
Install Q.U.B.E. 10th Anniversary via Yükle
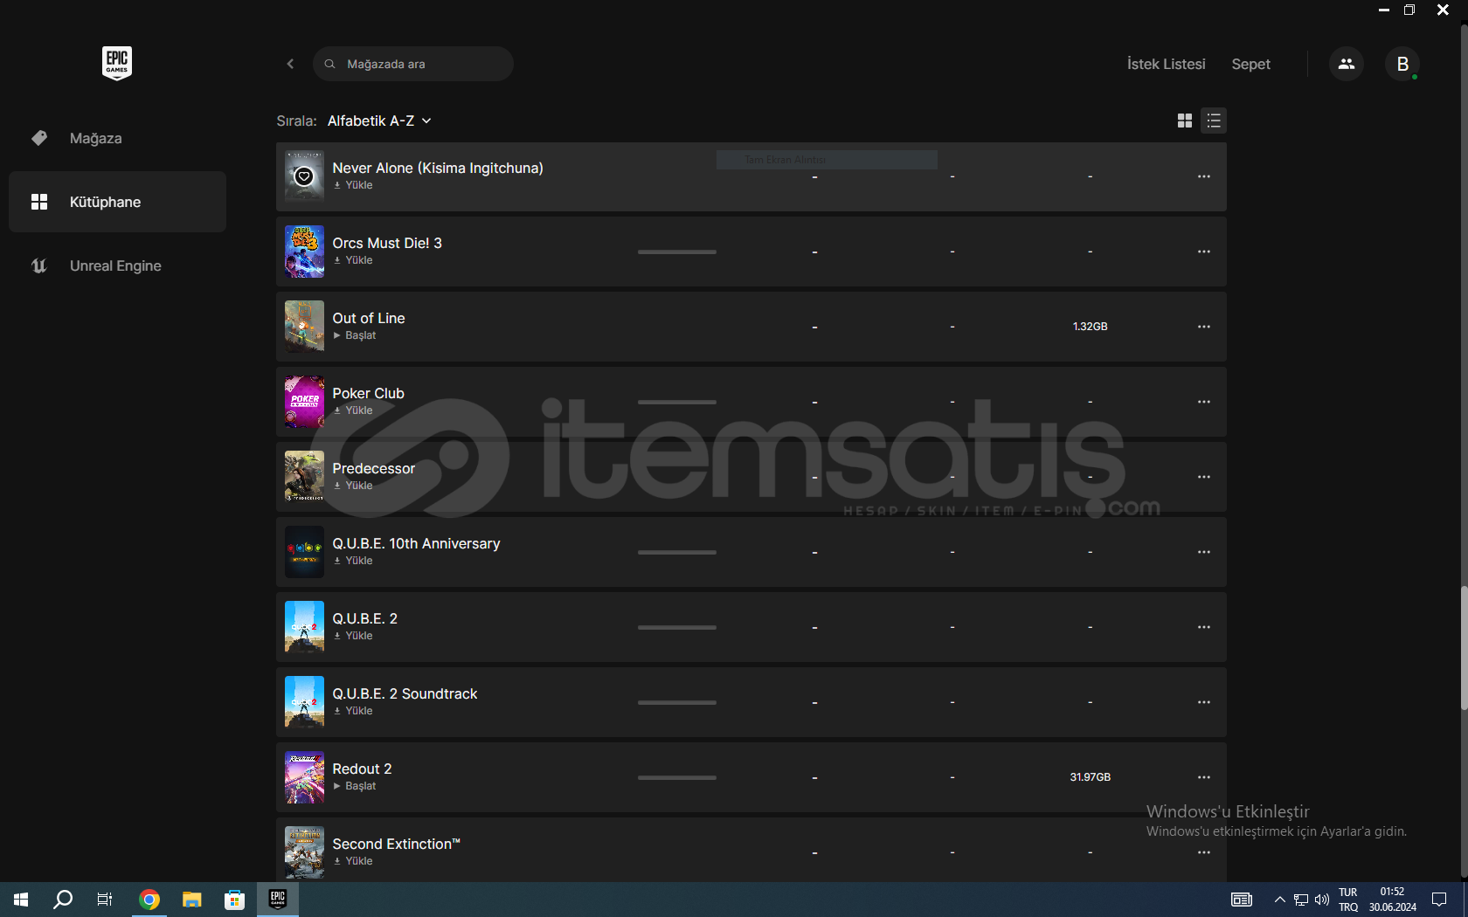[353, 561]
